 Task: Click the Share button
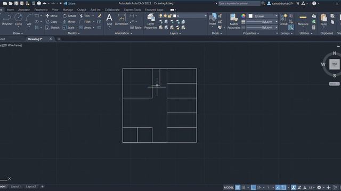coord(70,4)
